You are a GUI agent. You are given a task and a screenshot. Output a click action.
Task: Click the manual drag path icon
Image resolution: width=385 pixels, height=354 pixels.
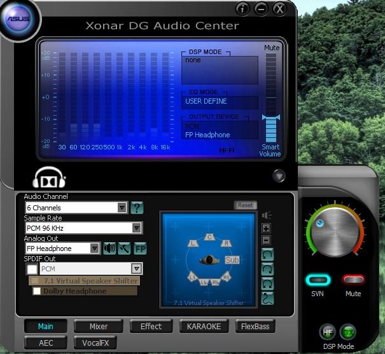267,298
